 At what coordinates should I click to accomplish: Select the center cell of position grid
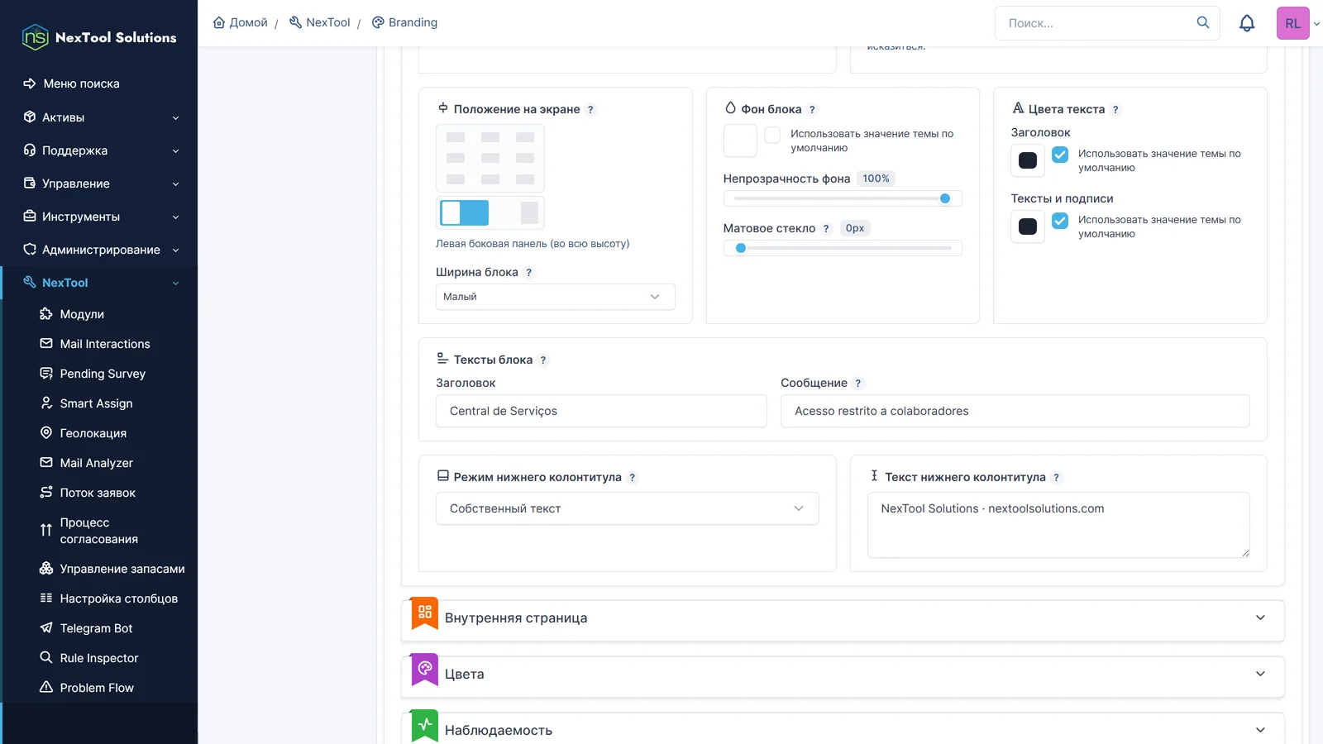(x=490, y=158)
